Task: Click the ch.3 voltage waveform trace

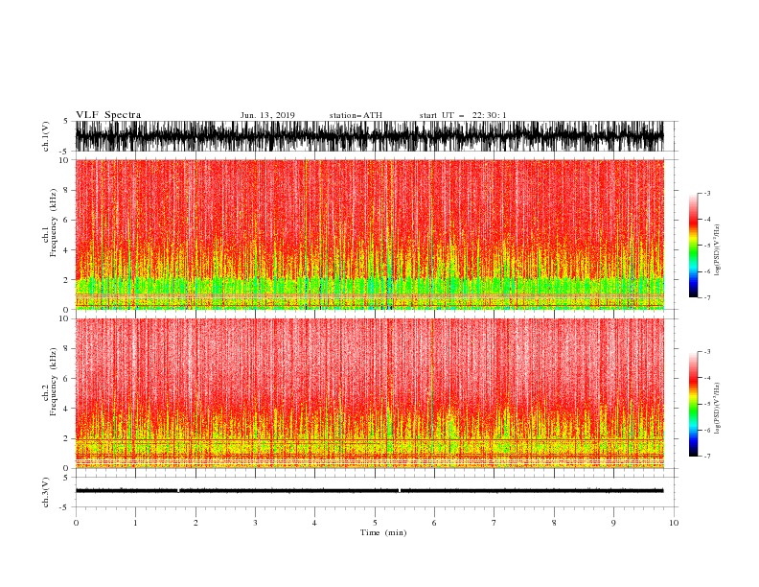Action: pyautogui.click(x=369, y=491)
